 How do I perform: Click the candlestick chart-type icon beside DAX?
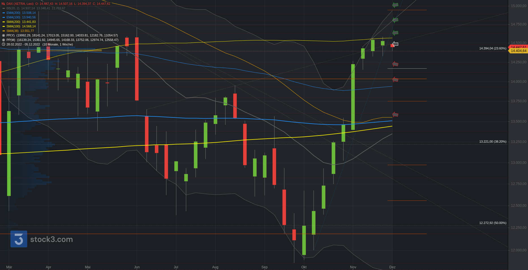[x=3, y=4]
